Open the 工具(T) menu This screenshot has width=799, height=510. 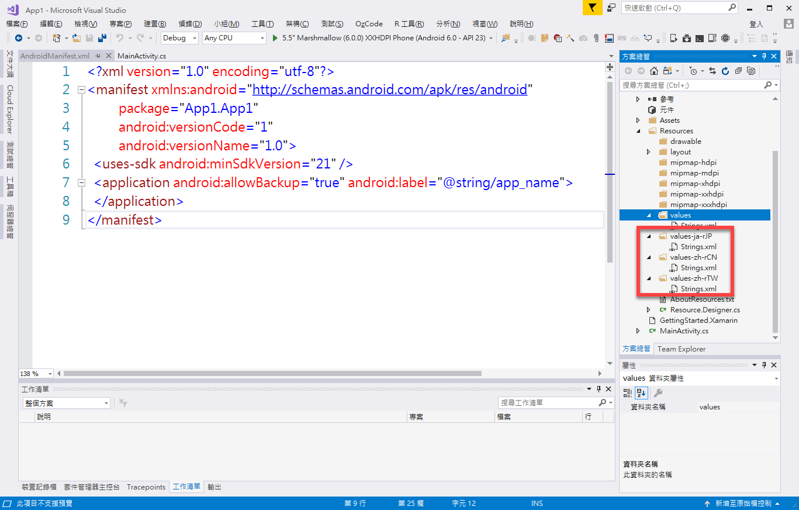point(262,24)
